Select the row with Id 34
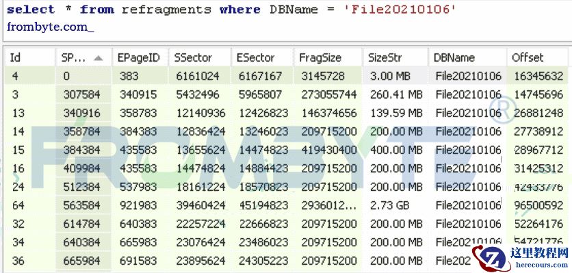 (x=286, y=242)
